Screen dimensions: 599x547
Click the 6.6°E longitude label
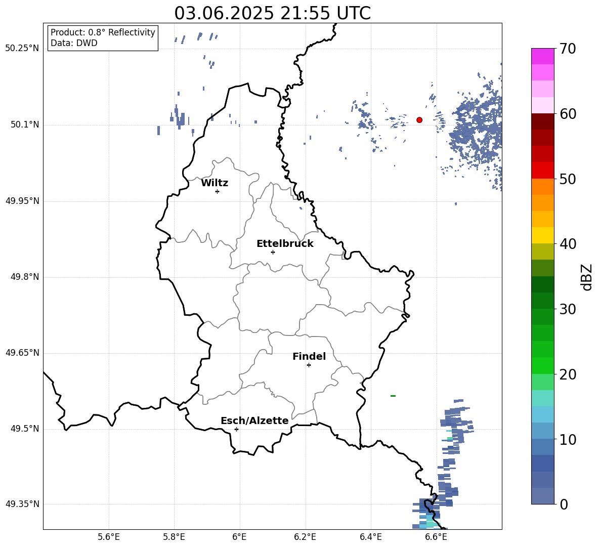click(436, 537)
